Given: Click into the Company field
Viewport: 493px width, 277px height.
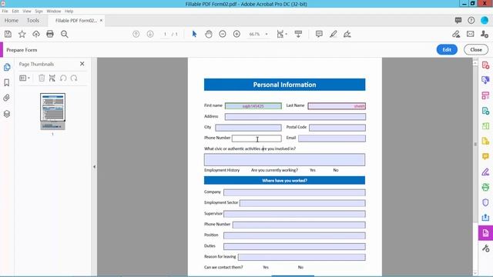Looking at the screenshot, I should coord(294,192).
